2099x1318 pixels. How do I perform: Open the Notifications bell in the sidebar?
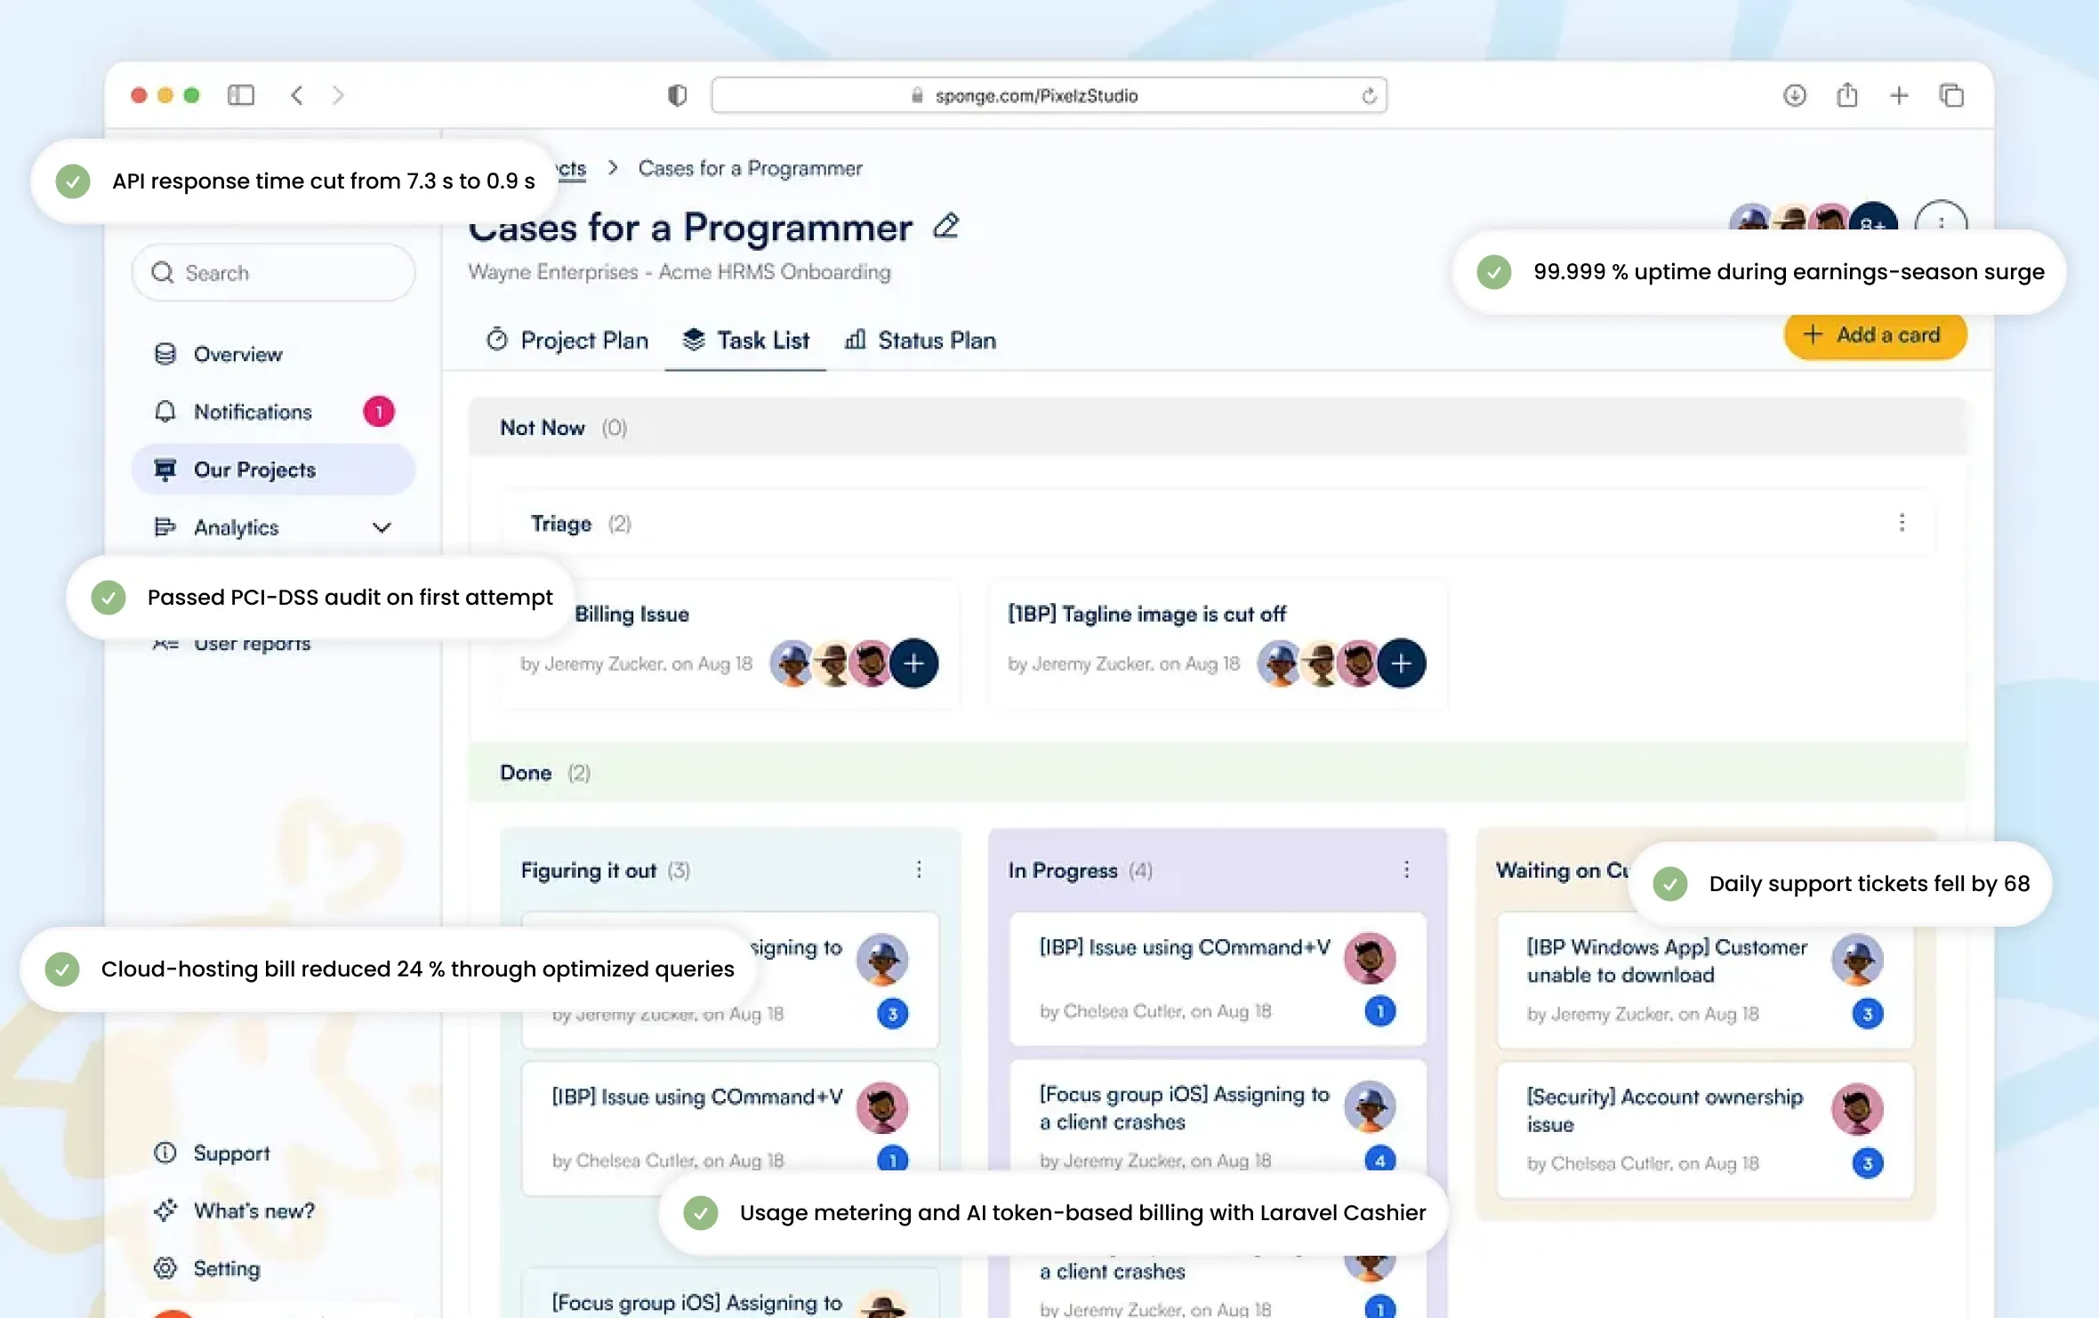[165, 411]
